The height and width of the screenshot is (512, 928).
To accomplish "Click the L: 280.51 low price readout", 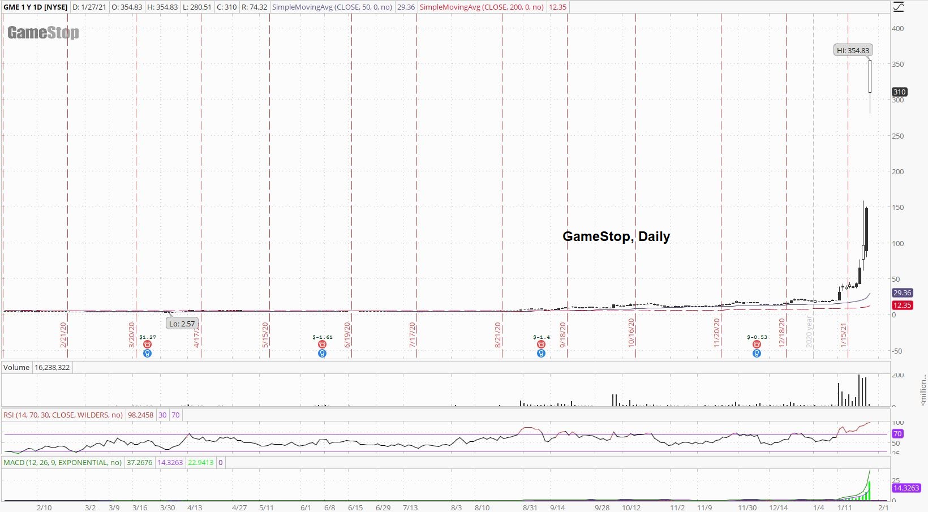I will coord(197,7).
